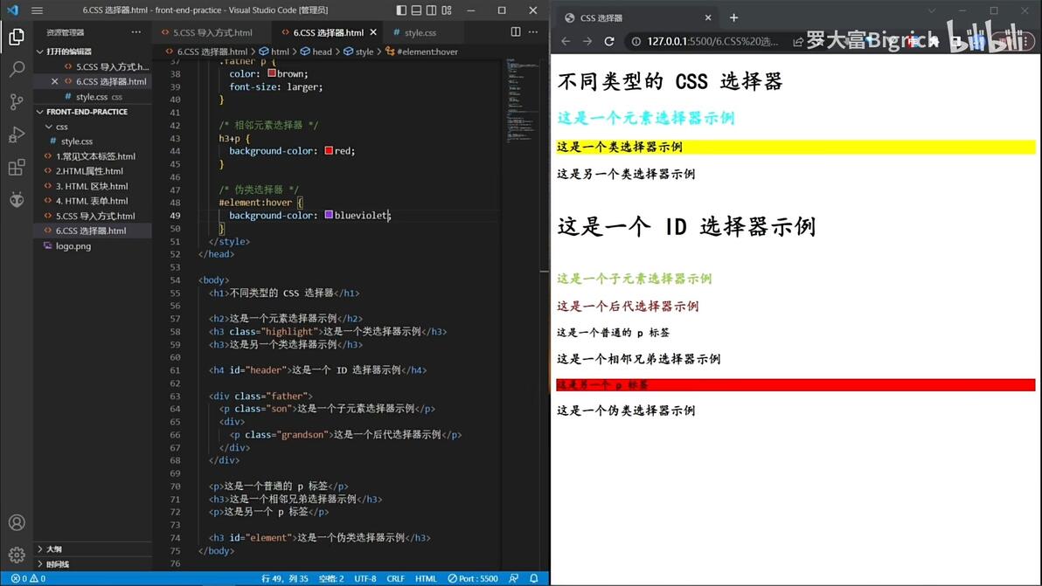This screenshot has width=1042, height=586.
Task: Open Explorer panel ellipsis actions menu
Action: coord(136,31)
